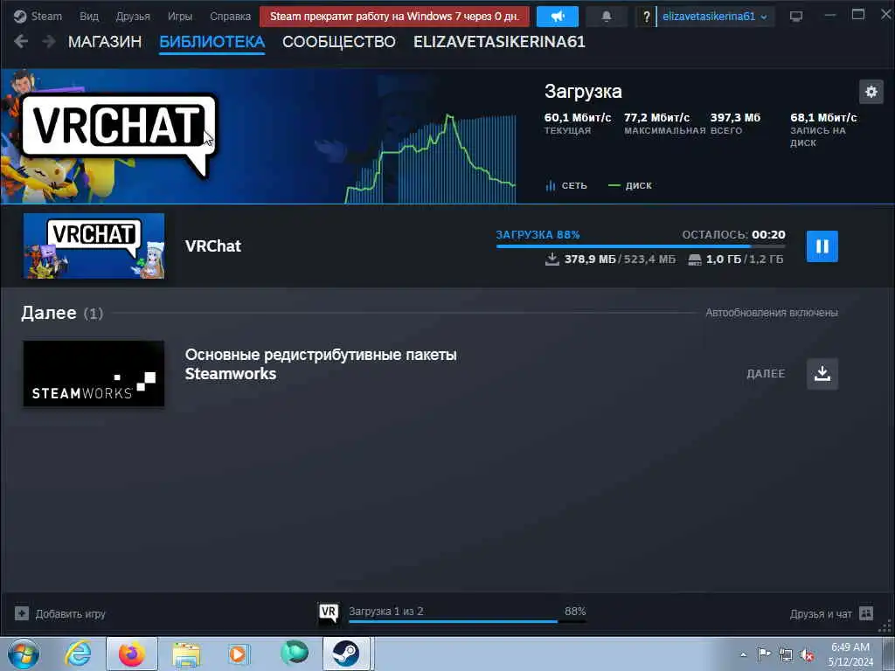Click the Загрузка 1 из 2 status text
This screenshot has width=895, height=671.
pyautogui.click(x=385, y=611)
